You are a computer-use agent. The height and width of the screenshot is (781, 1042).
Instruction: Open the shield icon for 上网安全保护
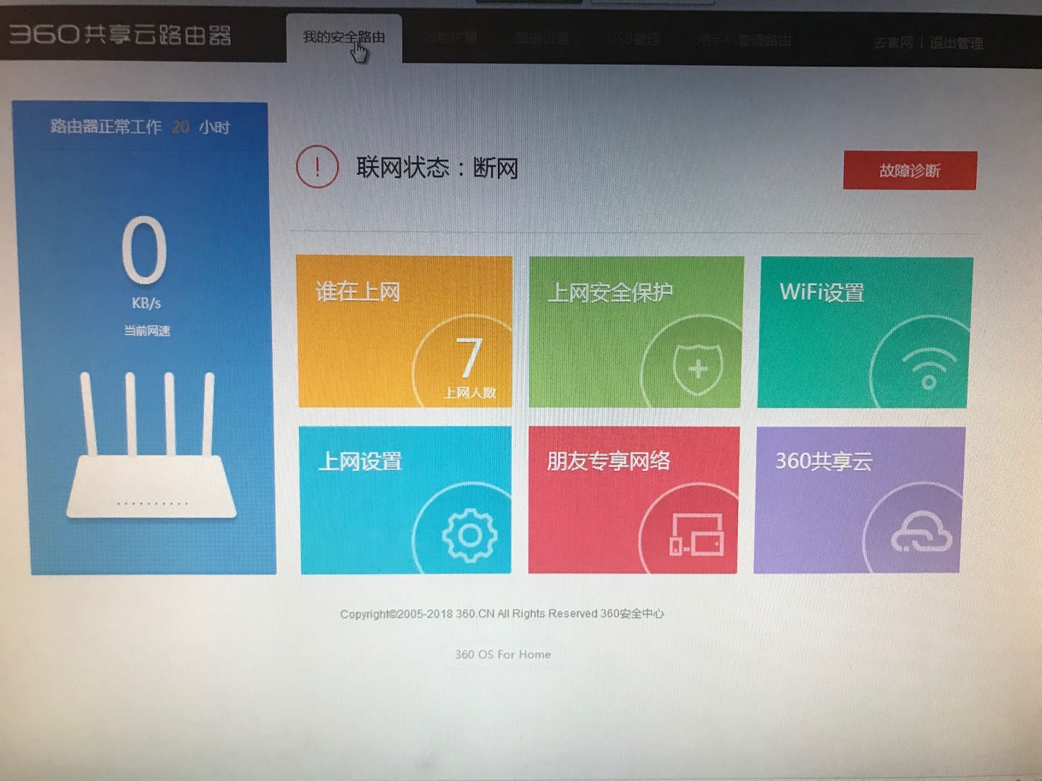[697, 370]
